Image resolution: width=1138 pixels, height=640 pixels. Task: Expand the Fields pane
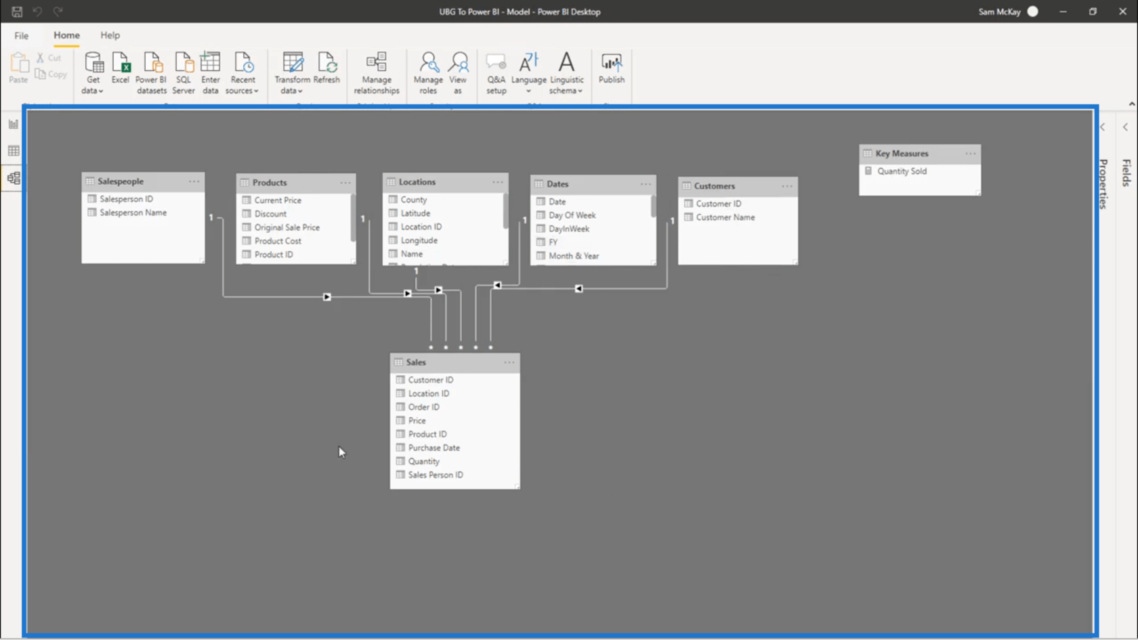[1126, 127]
